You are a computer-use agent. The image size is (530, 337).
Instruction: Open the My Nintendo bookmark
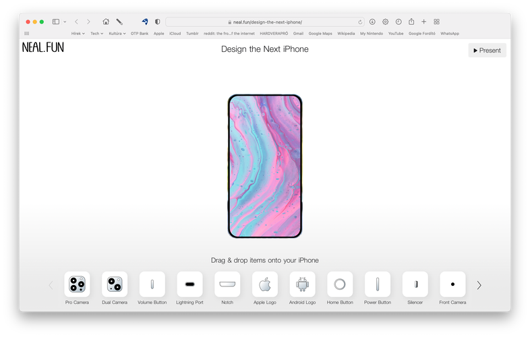point(372,34)
